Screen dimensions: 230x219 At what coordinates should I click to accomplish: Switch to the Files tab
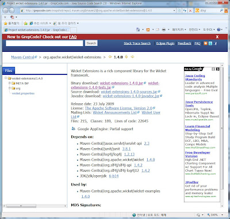9,71
